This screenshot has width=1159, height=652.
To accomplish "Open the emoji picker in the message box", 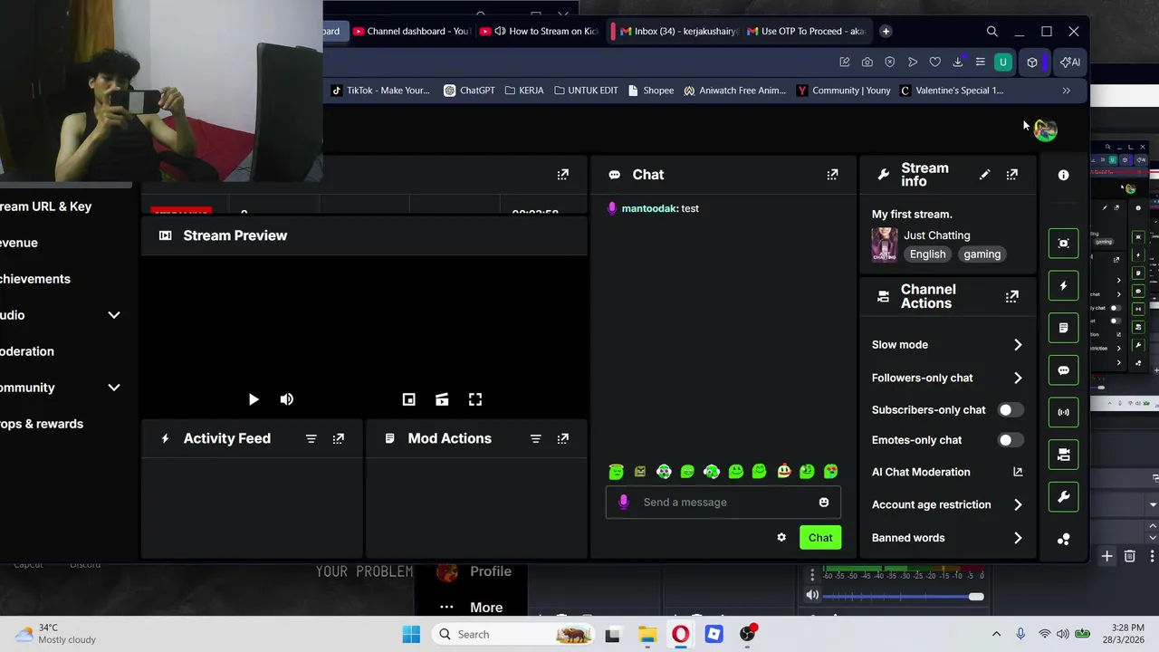I will click(823, 503).
